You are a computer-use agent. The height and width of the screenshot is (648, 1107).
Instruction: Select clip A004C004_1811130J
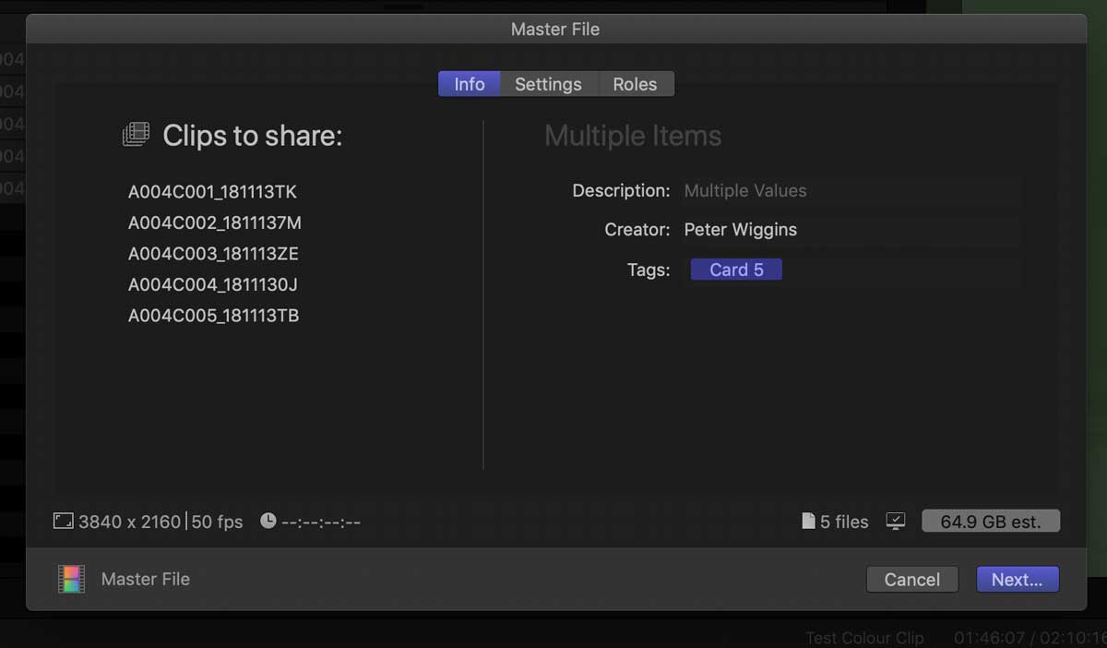pyautogui.click(x=213, y=284)
